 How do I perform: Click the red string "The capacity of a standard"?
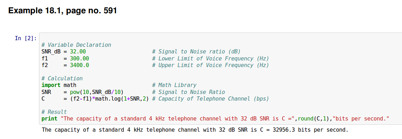click(105, 119)
